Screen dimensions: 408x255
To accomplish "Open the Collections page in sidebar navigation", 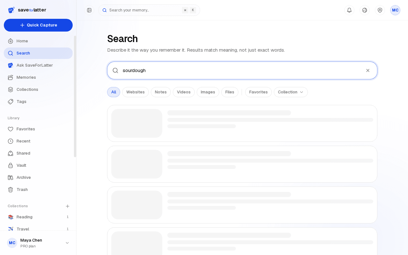I will pos(38,90).
